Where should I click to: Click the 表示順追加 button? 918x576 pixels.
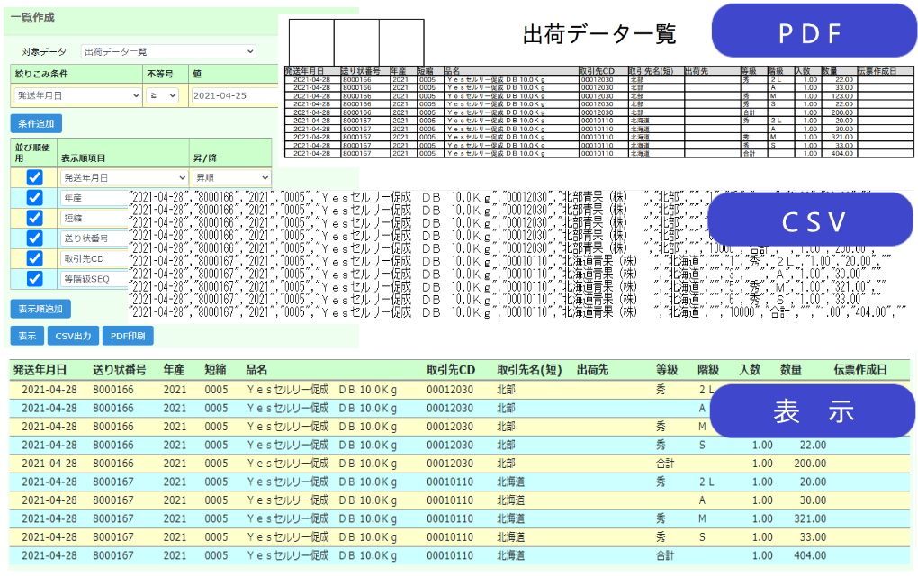tap(40, 309)
